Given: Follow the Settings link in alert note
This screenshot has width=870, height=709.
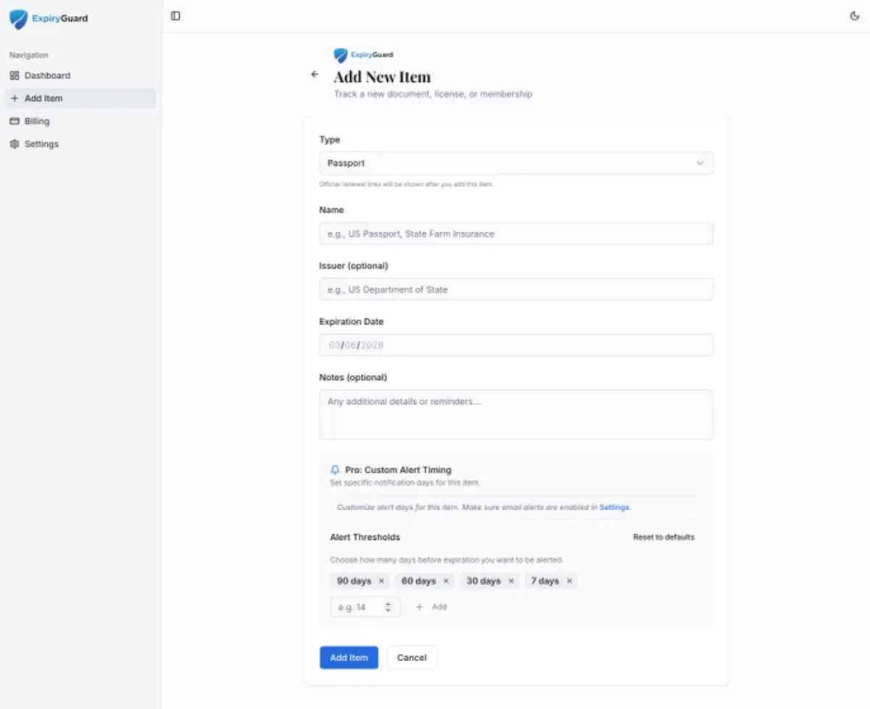Looking at the screenshot, I should (x=614, y=507).
